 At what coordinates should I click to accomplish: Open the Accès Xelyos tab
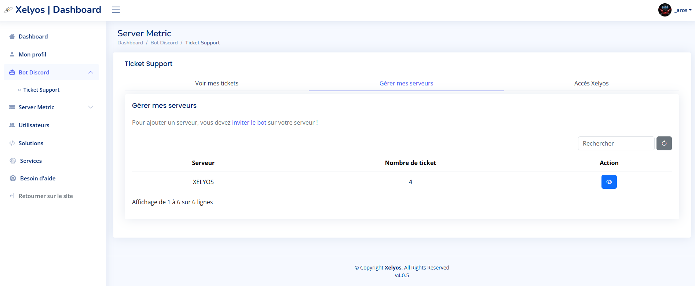pyautogui.click(x=591, y=83)
